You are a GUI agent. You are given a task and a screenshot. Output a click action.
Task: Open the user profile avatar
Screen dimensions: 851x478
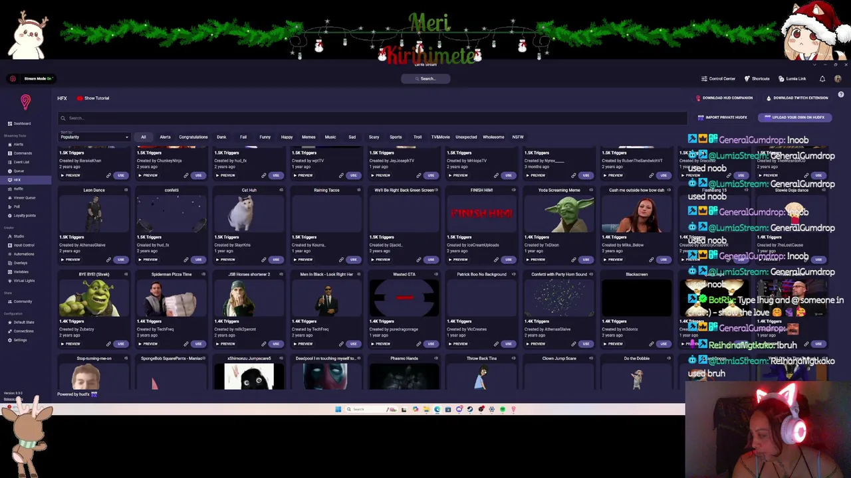[x=838, y=78]
